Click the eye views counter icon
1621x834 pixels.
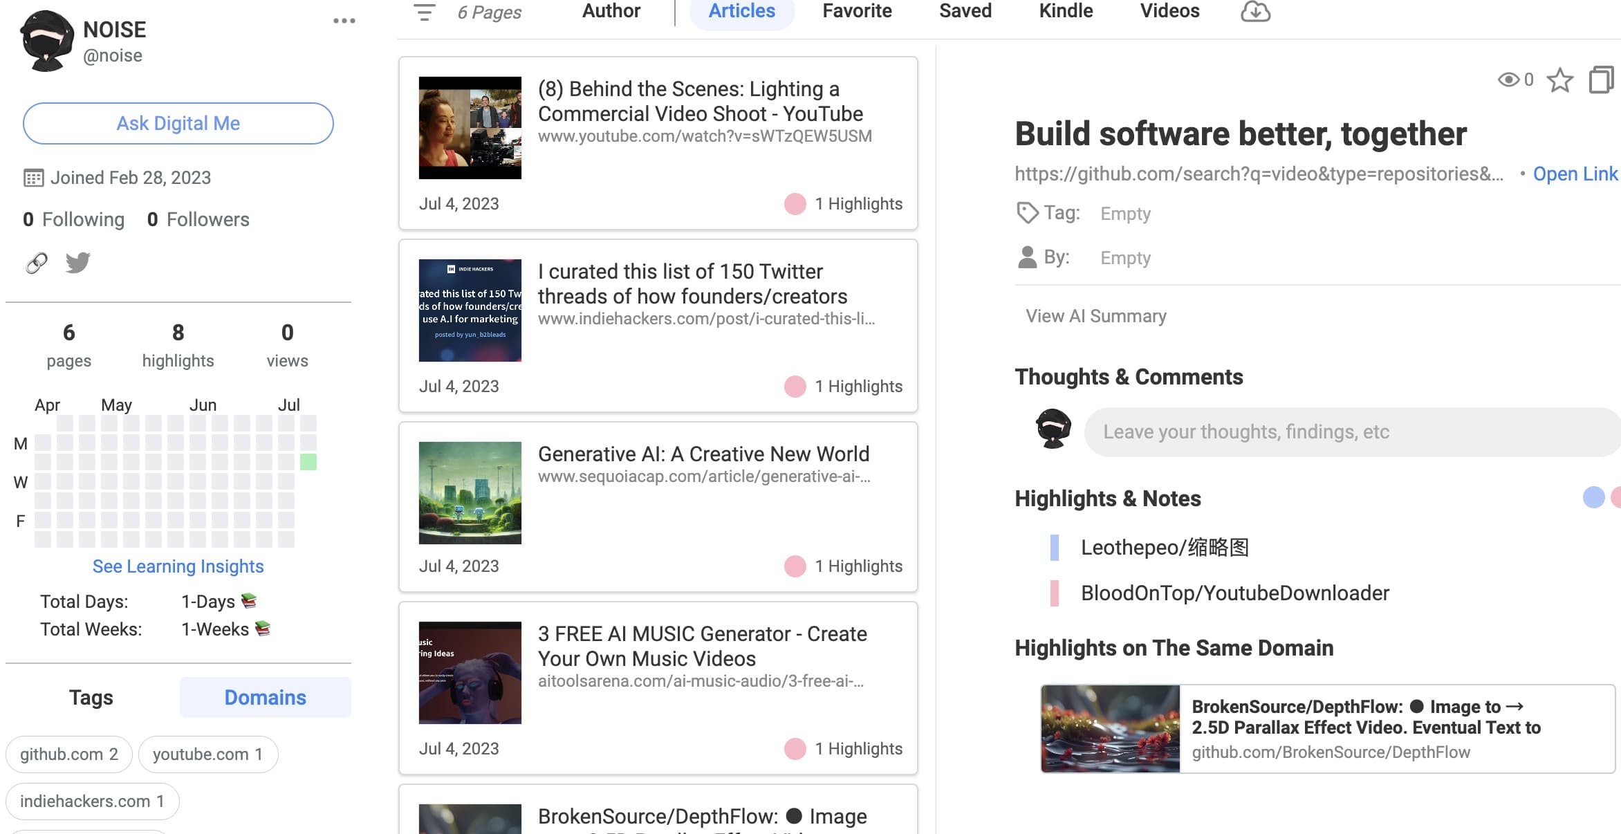1508,80
